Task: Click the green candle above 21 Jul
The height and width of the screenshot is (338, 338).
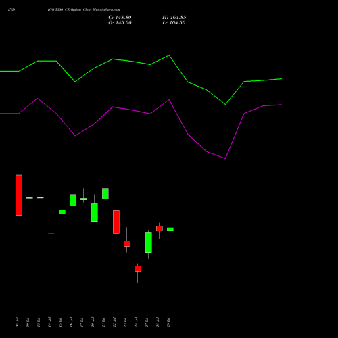Action: point(105,193)
